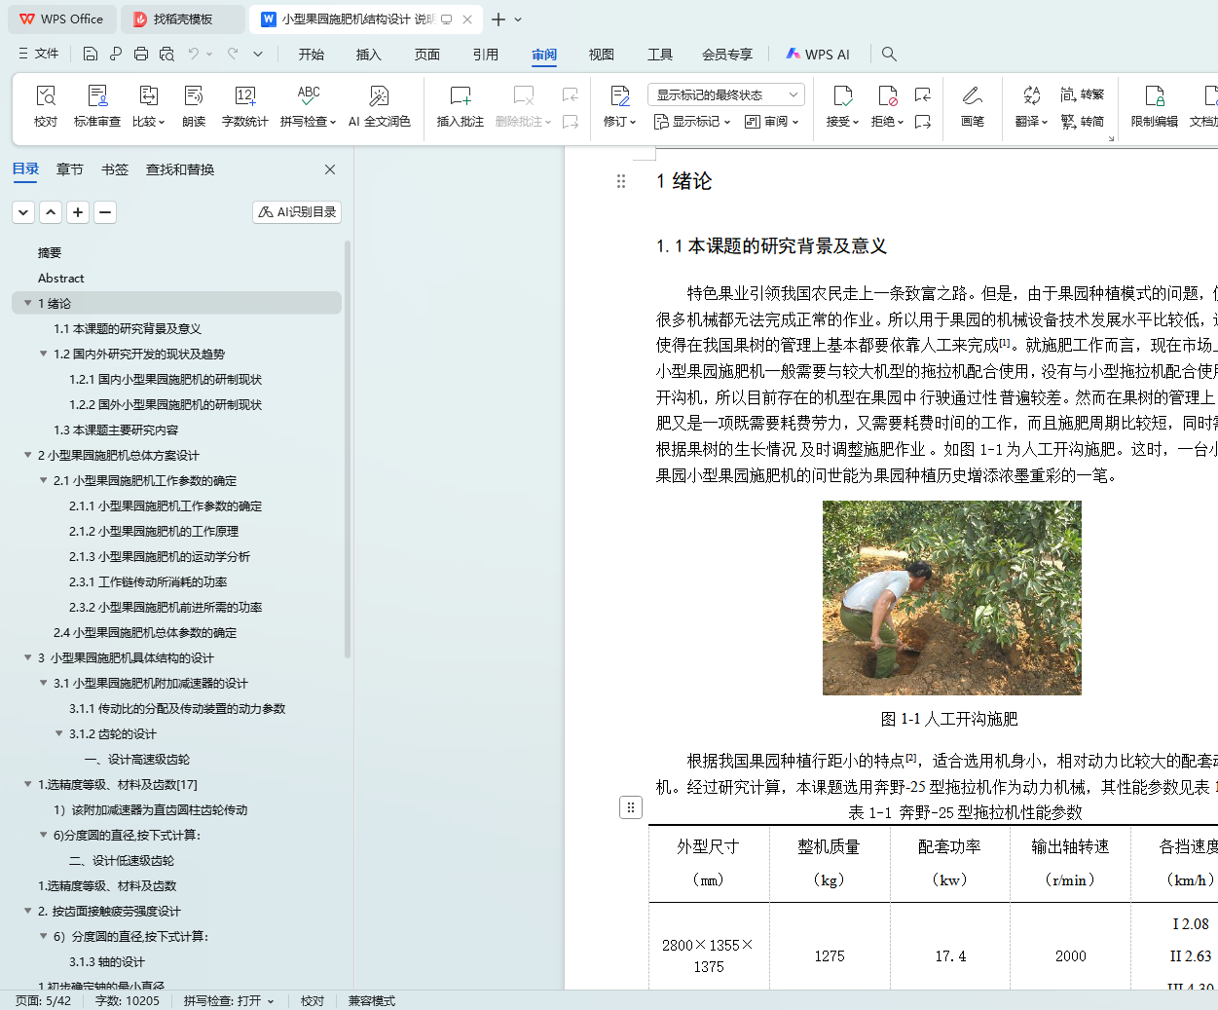This screenshot has width=1218, height=1010.
Task: Click the 繁转简 conversion button
Action: [1083, 122]
